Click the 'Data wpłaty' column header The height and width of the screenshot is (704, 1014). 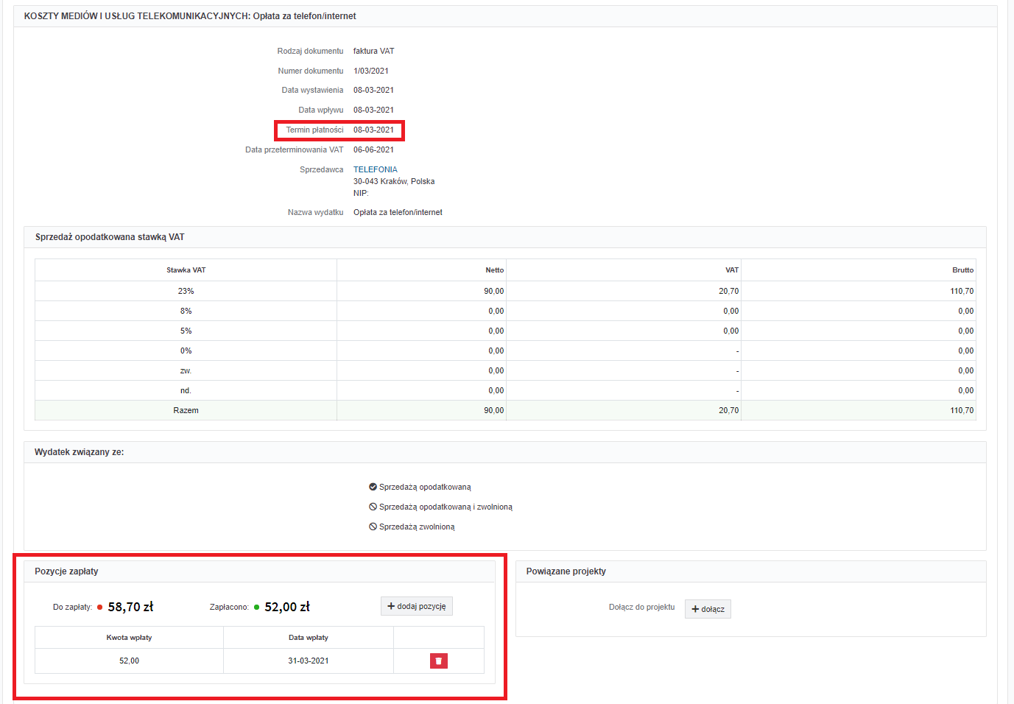coord(309,637)
